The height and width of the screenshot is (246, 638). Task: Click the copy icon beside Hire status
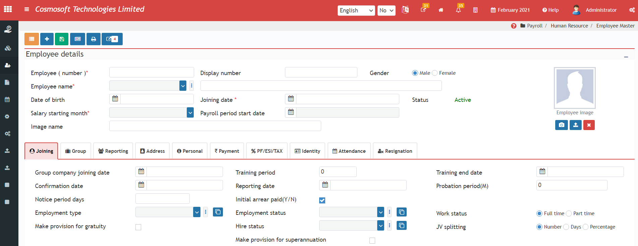point(402,225)
